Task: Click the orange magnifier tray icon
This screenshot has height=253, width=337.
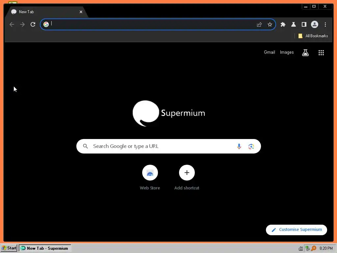Action: (314, 248)
